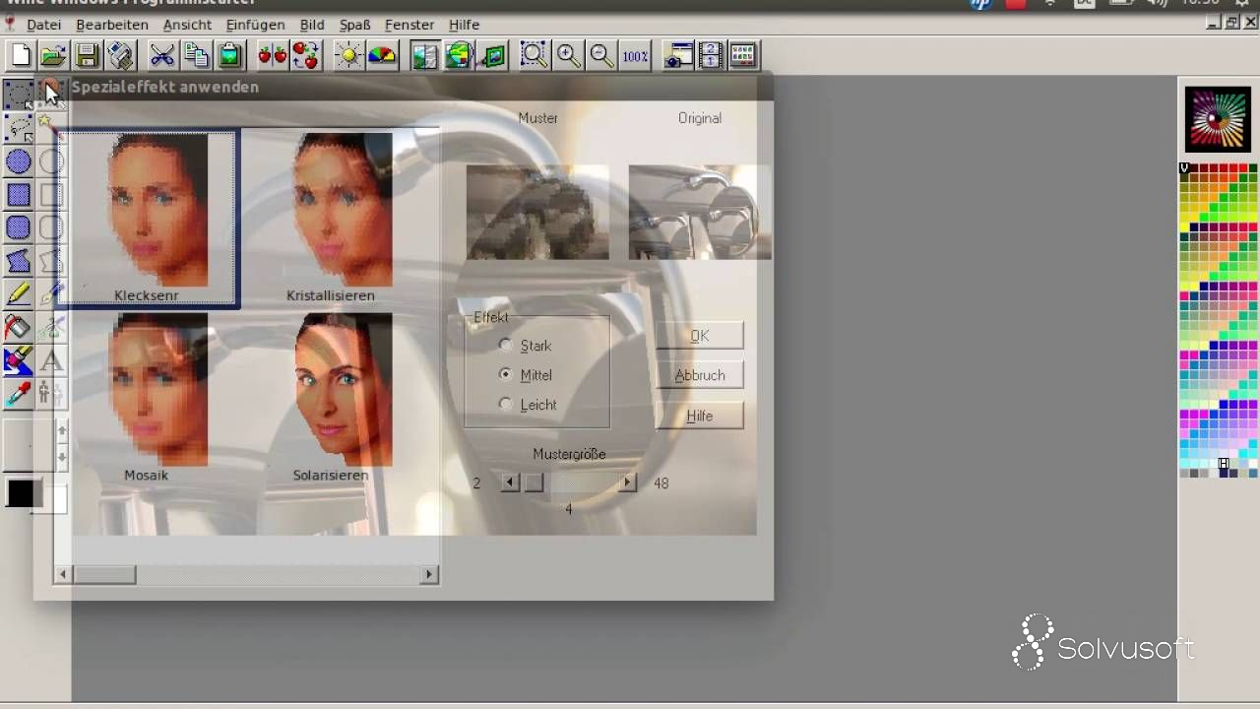
Task: Save using the floppy disk icon
Action: coord(87,55)
